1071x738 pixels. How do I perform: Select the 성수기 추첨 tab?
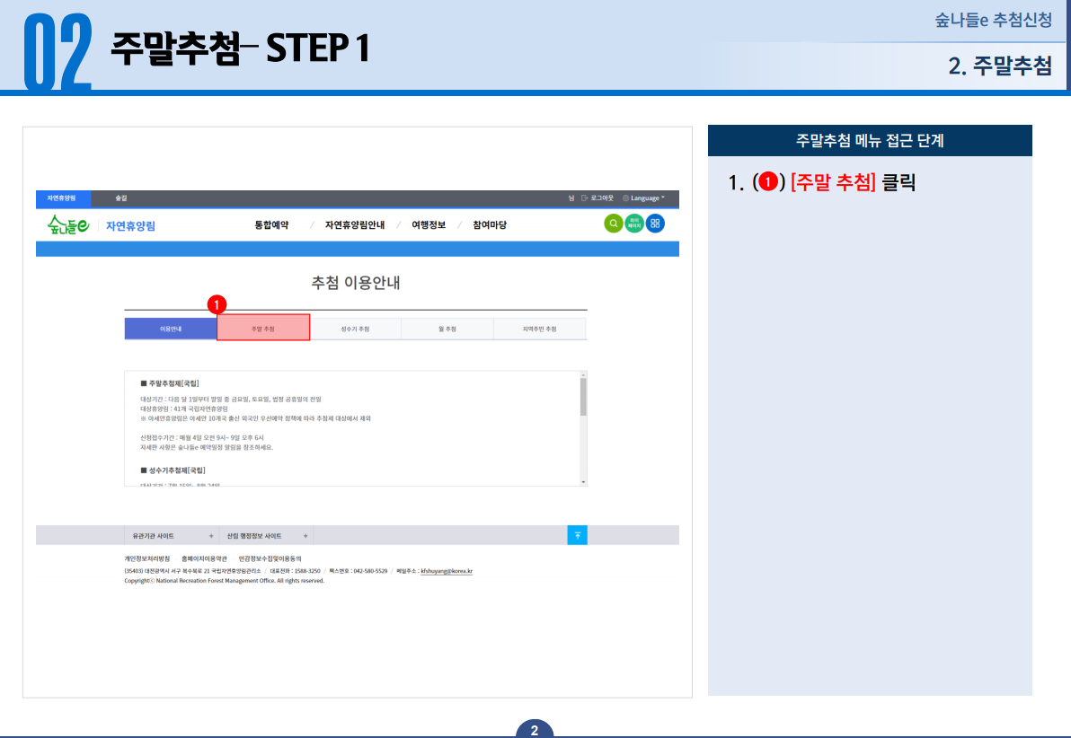tap(355, 329)
